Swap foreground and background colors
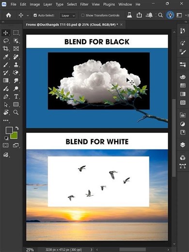189x252 pixels. (x=17, y=128)
